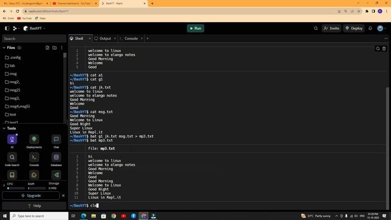The width and height of the screenshot is (391, 220).
Task: Open the notifications bell
Action: [370, 29]
